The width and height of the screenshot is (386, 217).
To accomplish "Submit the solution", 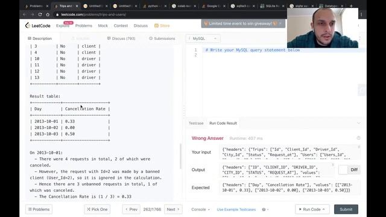I will pyautogui.click(x=346, y=209).
